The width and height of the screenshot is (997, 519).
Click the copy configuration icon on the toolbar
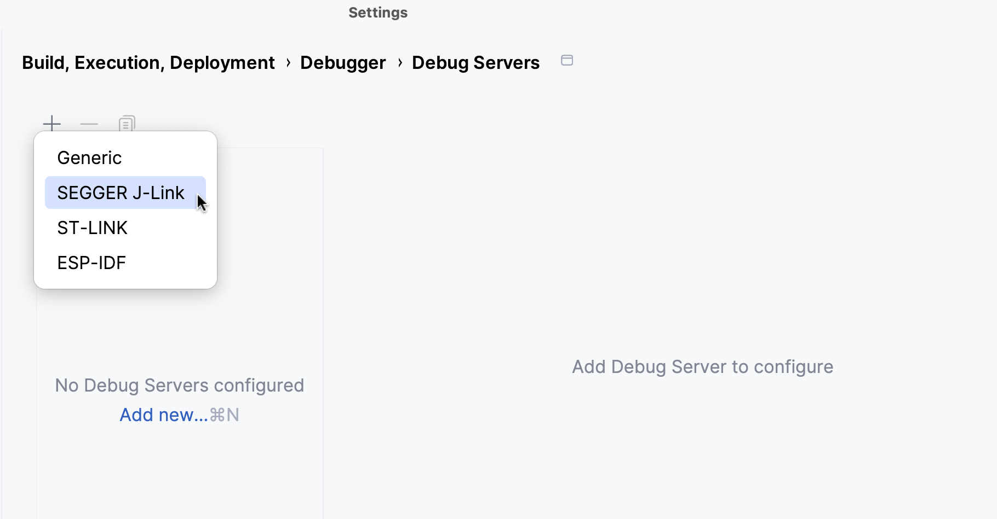127,124
